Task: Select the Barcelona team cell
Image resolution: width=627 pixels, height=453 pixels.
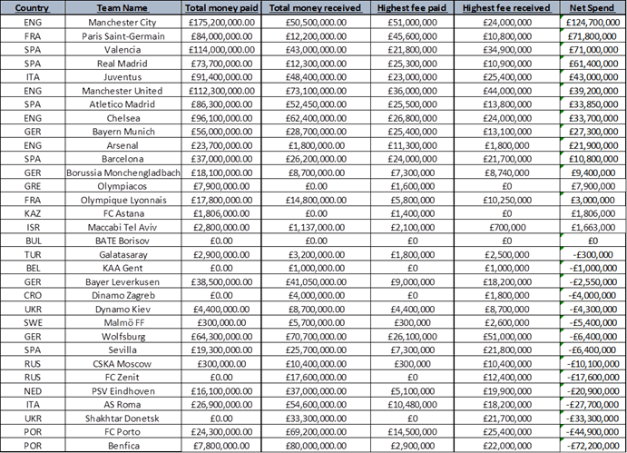Action: coord(122,159)
